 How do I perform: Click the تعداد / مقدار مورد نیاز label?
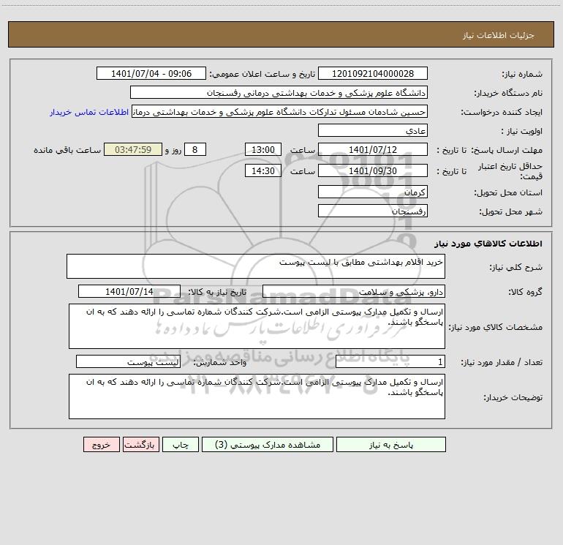pyautogui.click(x=502, y=363)
